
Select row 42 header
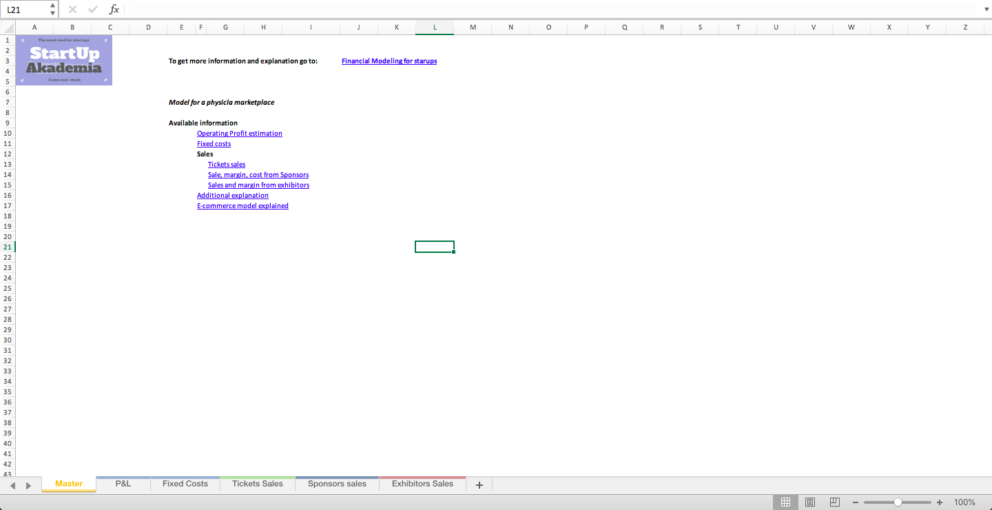click(8, 464)
